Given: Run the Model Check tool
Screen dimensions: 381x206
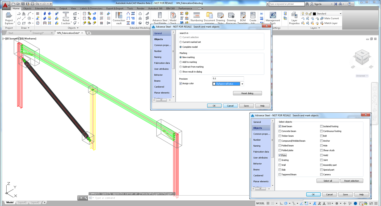Looking at the screenshot, I should point(173,18).
